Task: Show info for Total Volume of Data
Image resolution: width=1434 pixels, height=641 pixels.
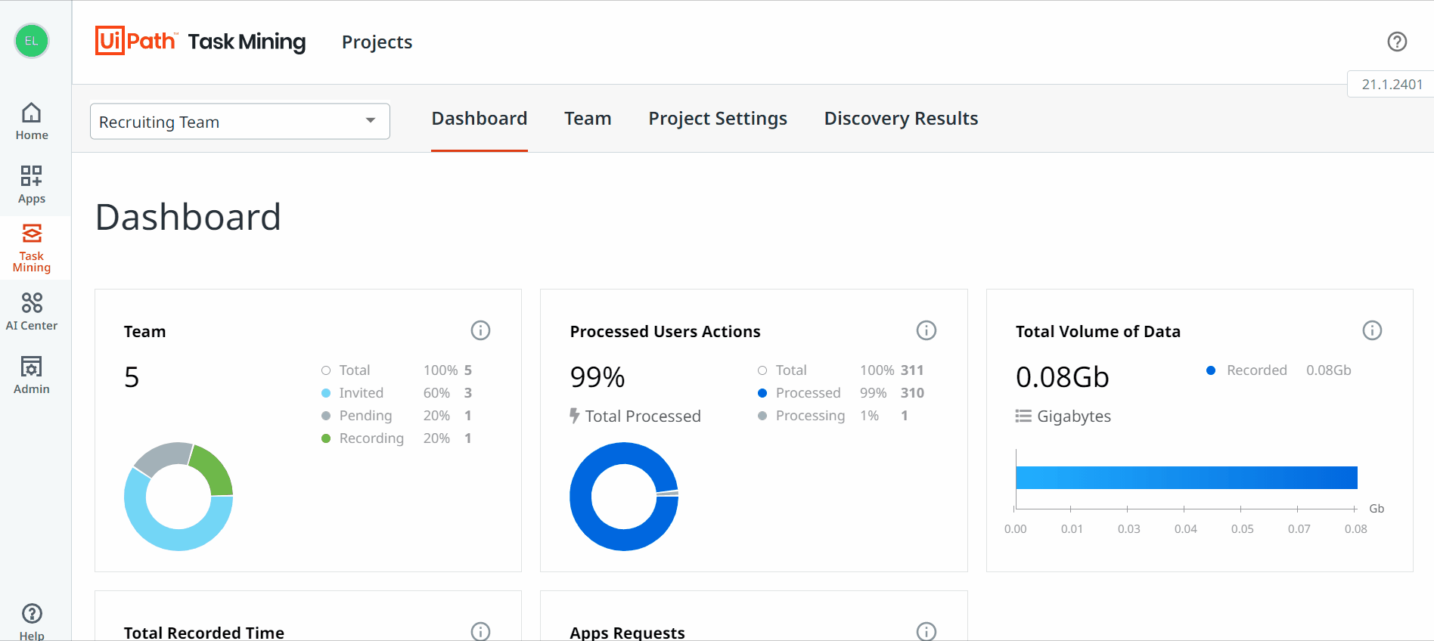Action: pyautogui.click(x=1372, y=330)
